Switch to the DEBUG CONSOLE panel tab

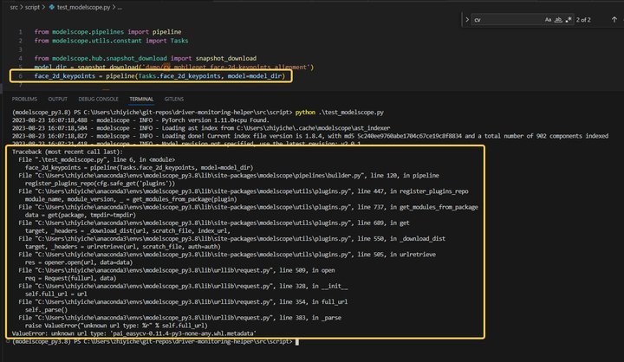pyautogui.click(x=98, y=99)
